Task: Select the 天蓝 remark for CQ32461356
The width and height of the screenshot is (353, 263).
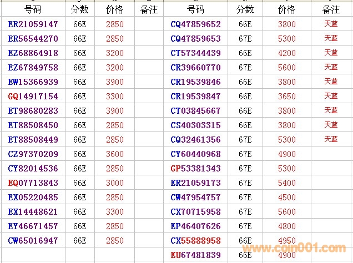Action: pyautogui.click(x=331, y=139)
